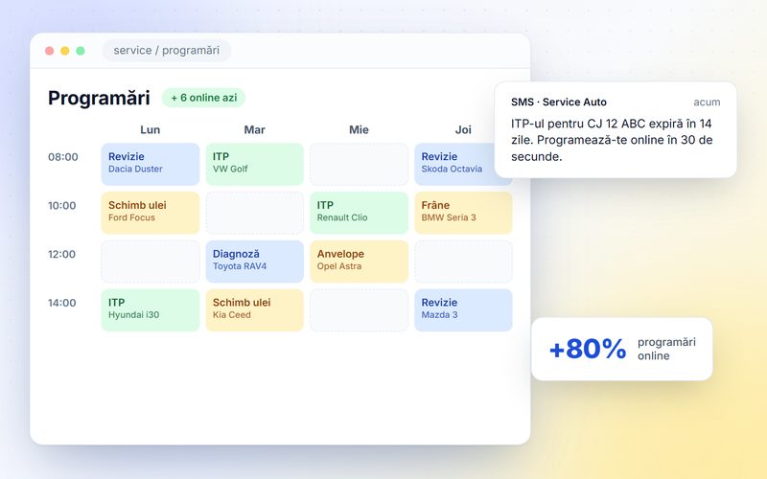Click the service / programări address bar
Screen dimensions: 767x479
point(166,51)
